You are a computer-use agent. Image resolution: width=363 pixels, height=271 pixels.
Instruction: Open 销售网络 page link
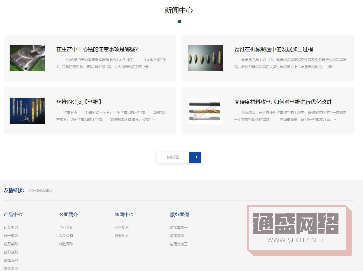click(66, 244)
